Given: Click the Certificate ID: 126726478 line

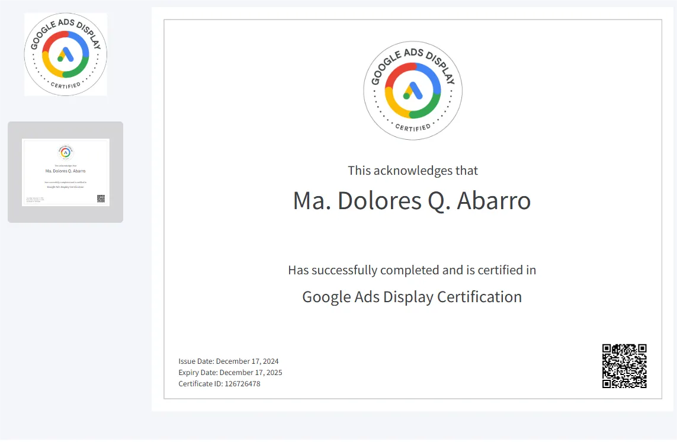Looking at the screenshot, I should coord(219,384).
